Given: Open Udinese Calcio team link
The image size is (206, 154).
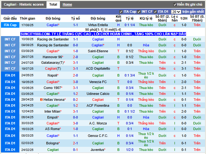Looking at the screenshot, I should tap(98, 94).
